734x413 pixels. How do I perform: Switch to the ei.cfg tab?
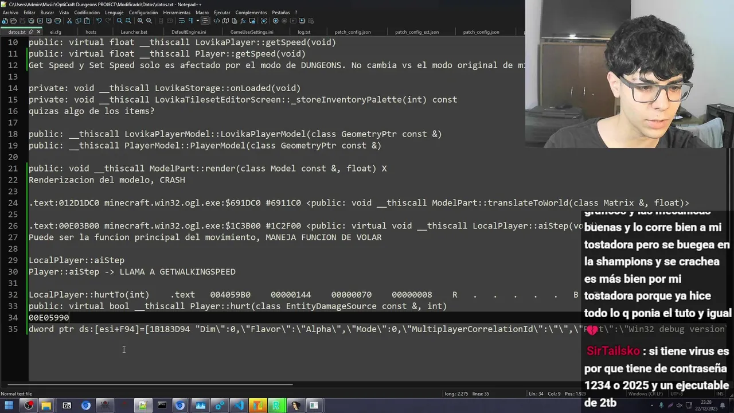coord(56,32)
